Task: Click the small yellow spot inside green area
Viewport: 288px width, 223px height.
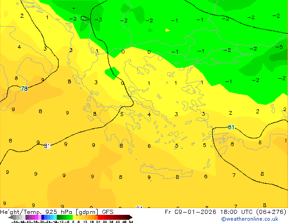Action: 168,30
